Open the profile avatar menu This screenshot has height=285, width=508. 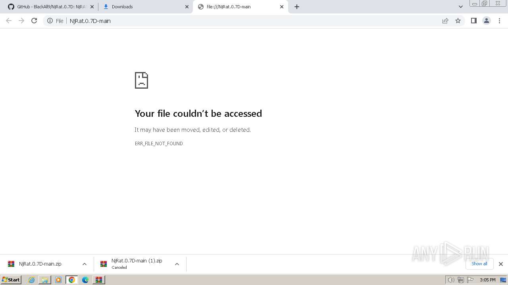487,21
